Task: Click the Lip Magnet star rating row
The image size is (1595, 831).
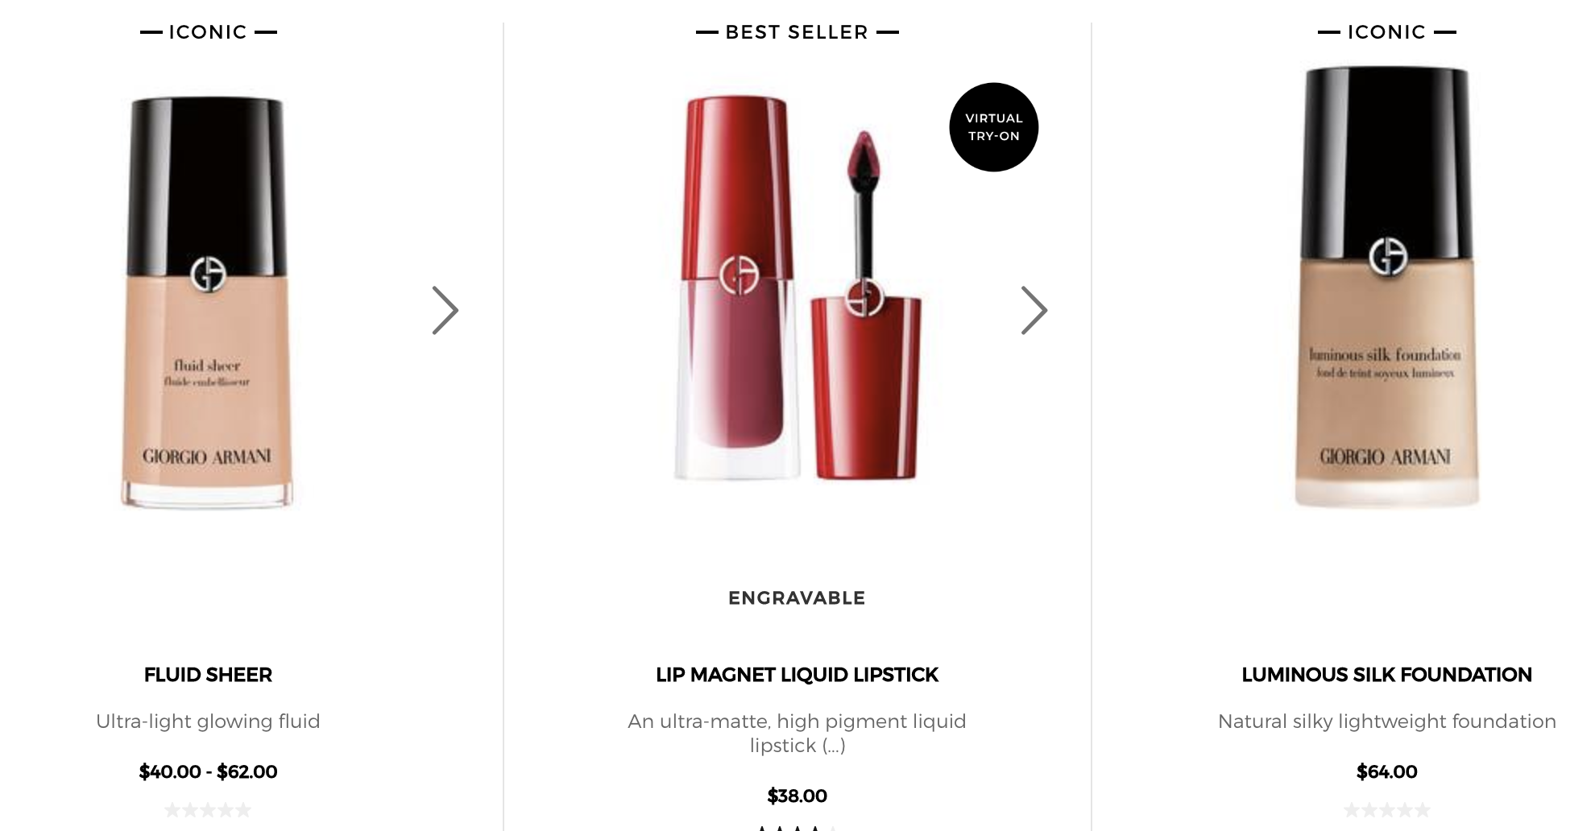Action: pyautogui.click(x=797, y=828)
